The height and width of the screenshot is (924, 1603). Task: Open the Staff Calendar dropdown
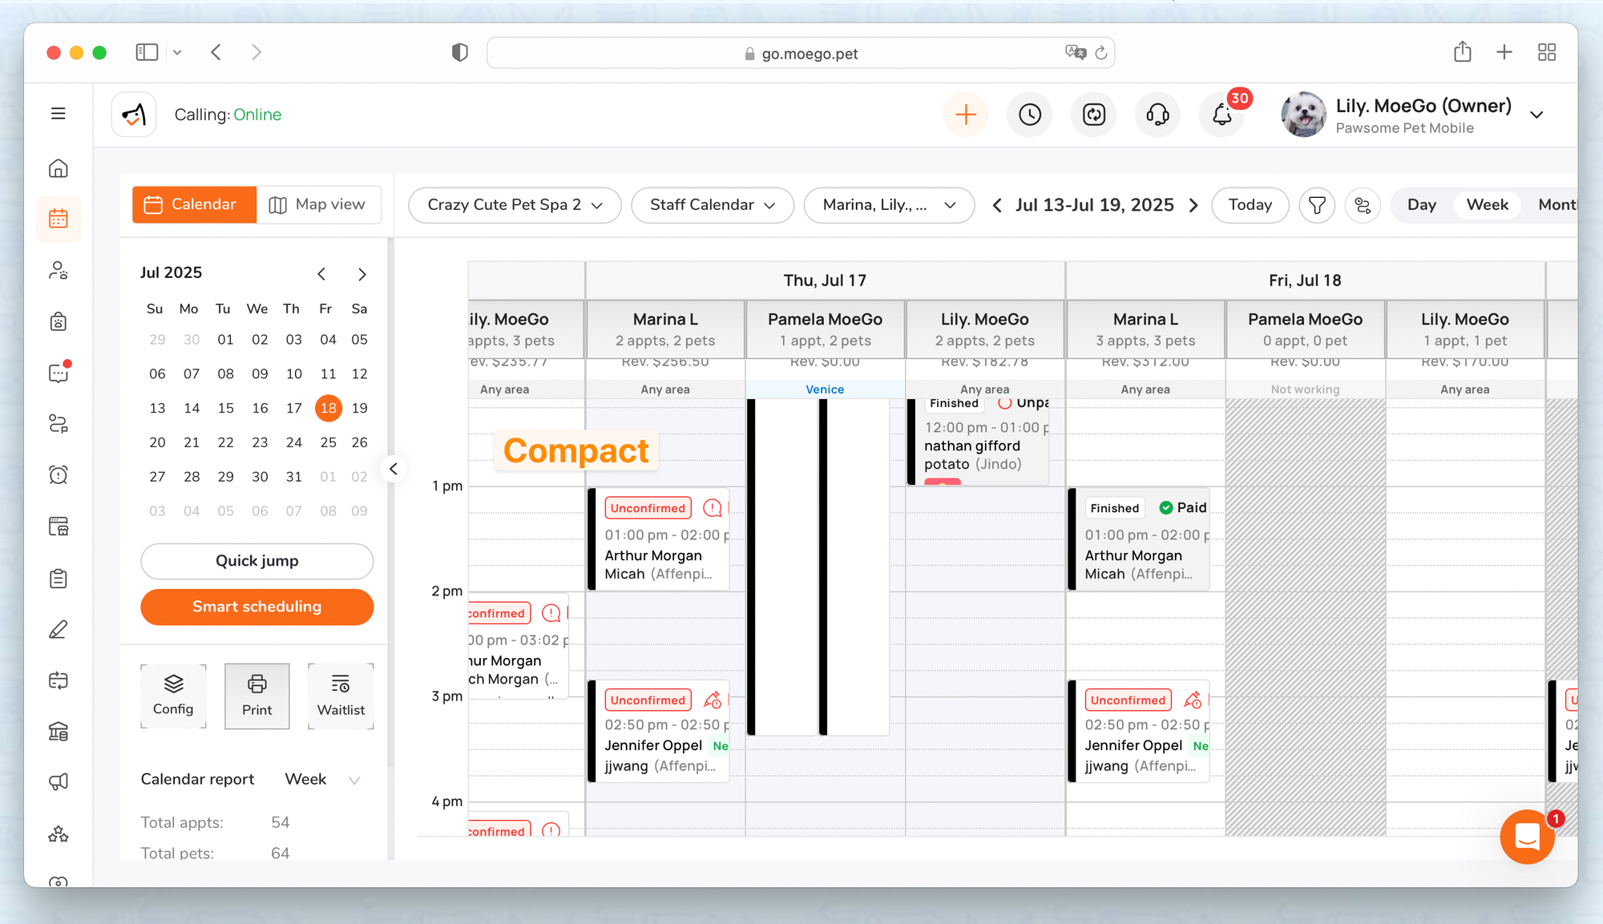pyautogui.click(x=712, y=205)
